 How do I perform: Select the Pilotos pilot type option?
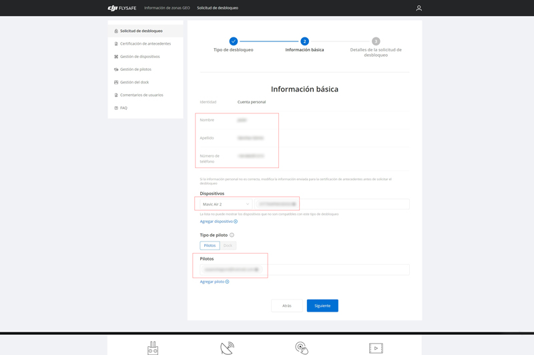coord(210,246)
